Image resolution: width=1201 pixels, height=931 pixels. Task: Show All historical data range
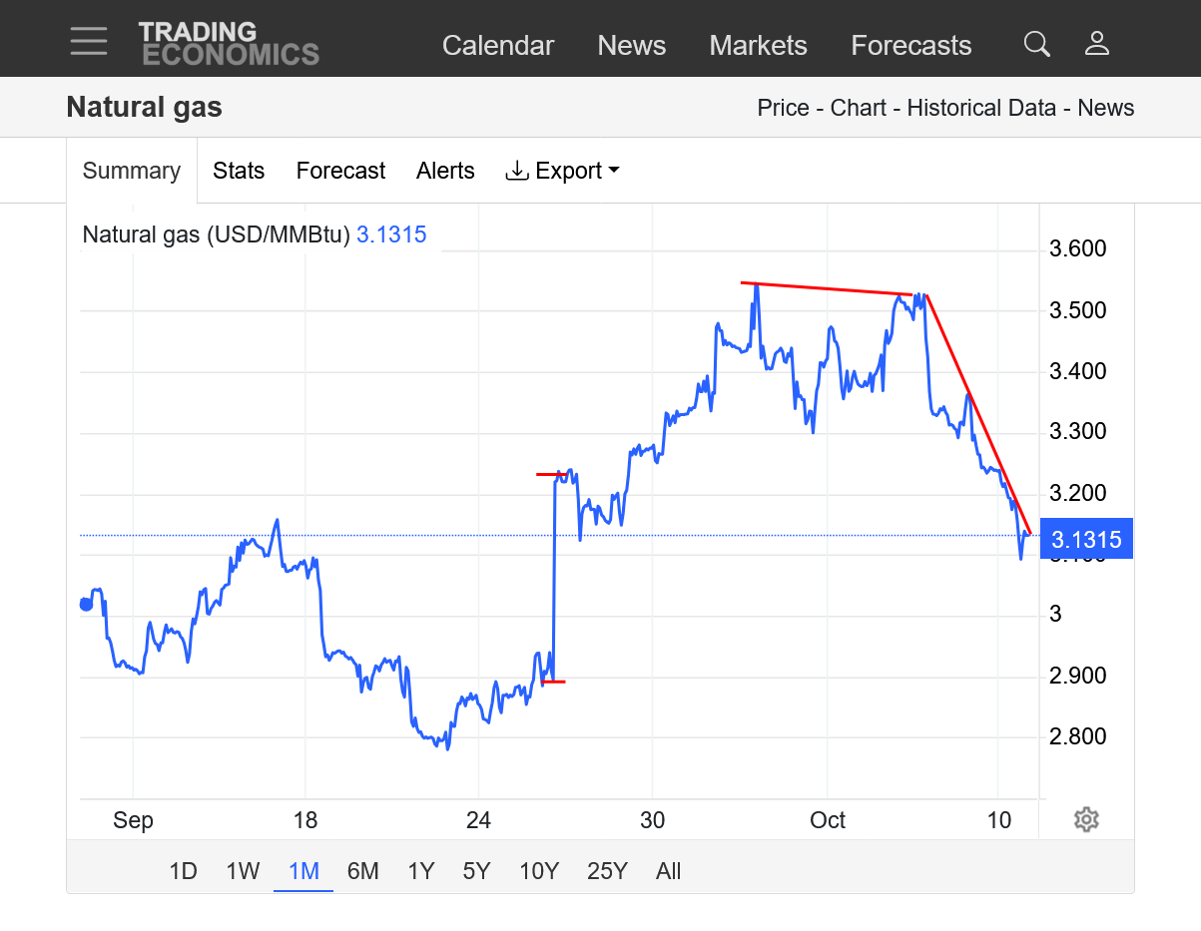[668, 871]
